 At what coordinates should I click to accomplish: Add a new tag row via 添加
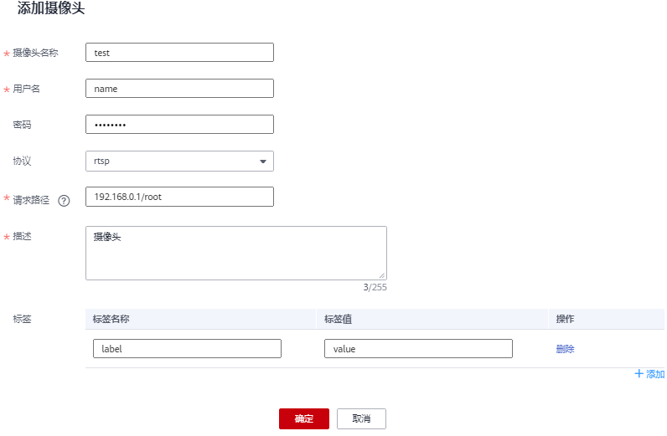point(649,374)
